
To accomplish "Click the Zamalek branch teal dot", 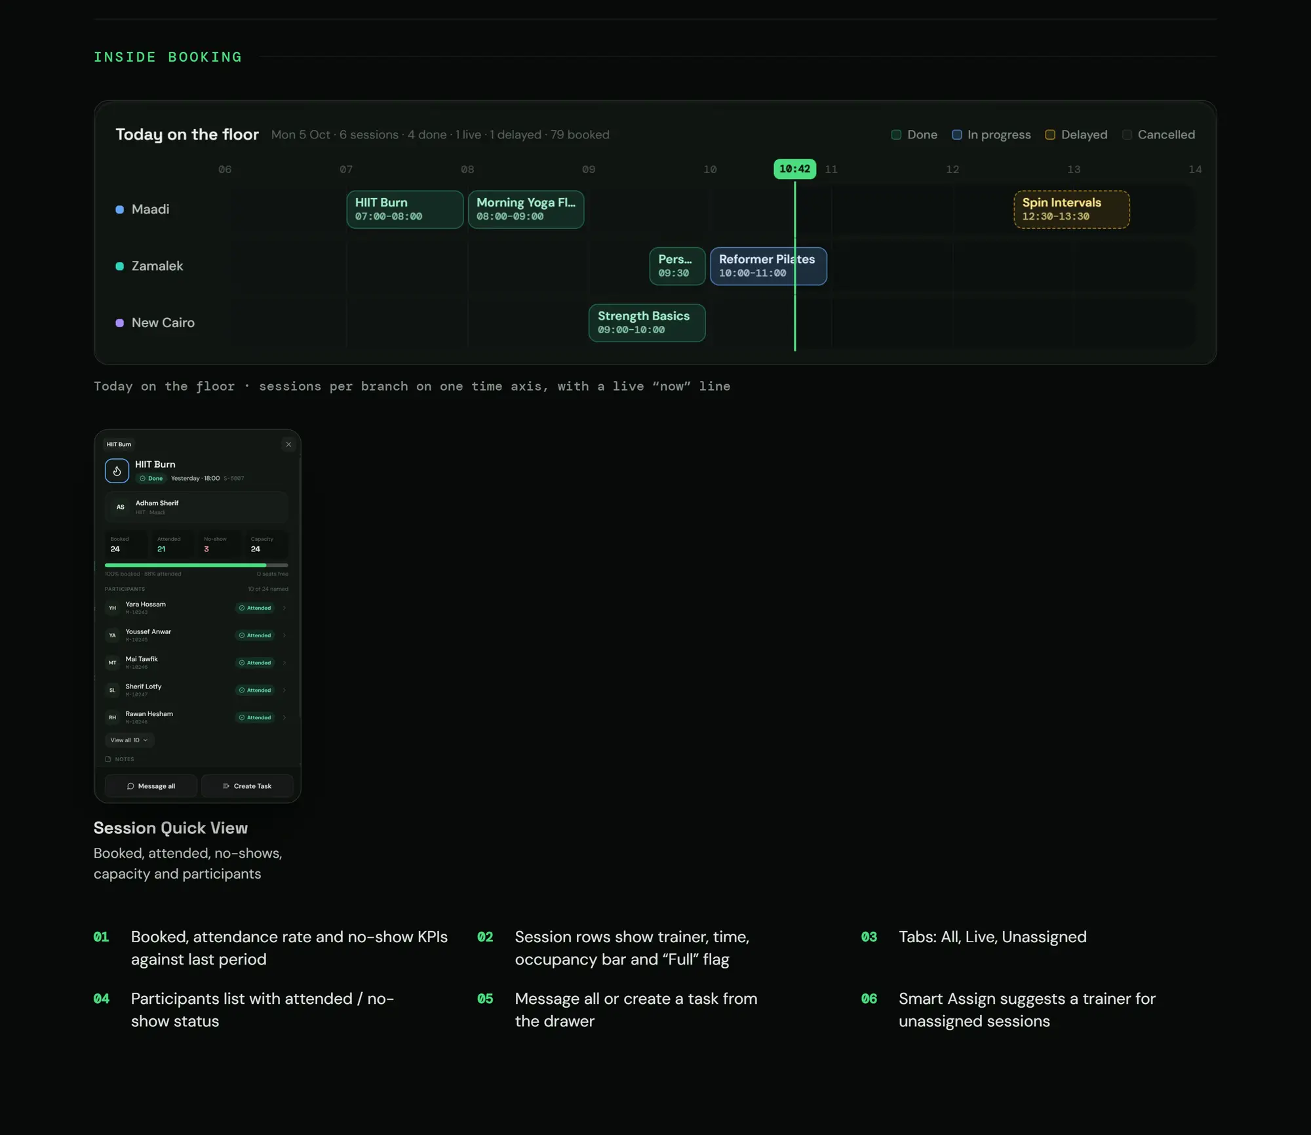I will tap(120, 266).
